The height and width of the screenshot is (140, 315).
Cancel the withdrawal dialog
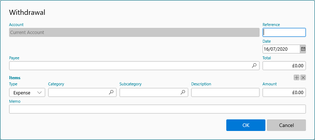tap(286, 125)
